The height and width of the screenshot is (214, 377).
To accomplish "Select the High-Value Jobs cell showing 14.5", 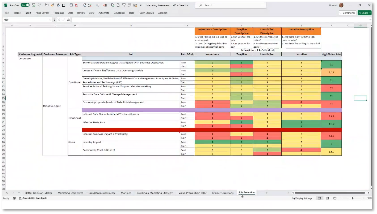I will (x=331, y=136).
